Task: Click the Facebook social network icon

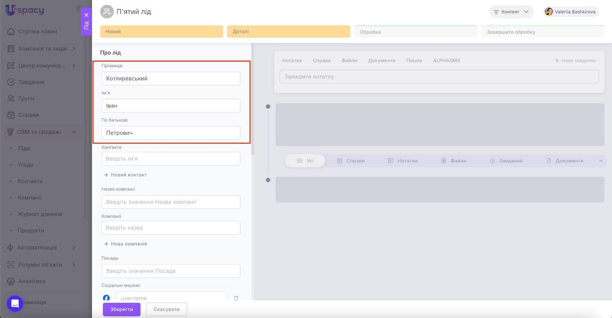Action: click(x=106, y=298)
